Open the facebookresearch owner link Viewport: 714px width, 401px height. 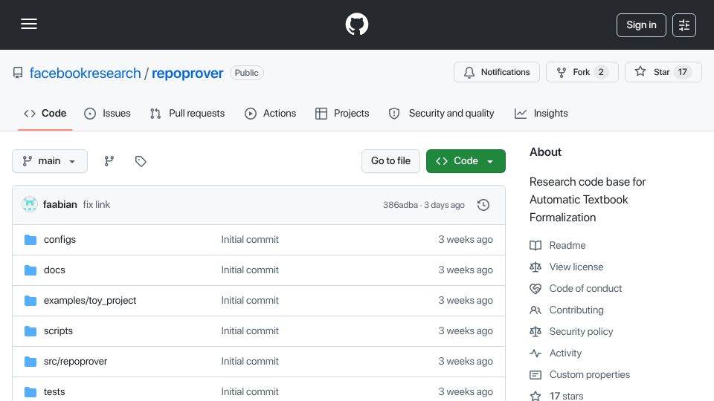coord(85,74)
